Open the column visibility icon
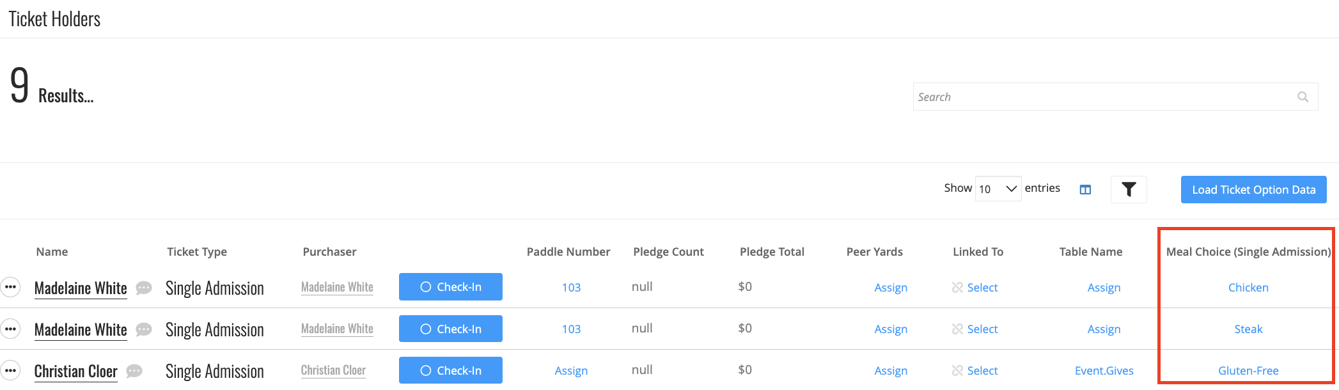Image resolution: width=1339 pixels, height=390 pixels. click(x=1085, y=189)
